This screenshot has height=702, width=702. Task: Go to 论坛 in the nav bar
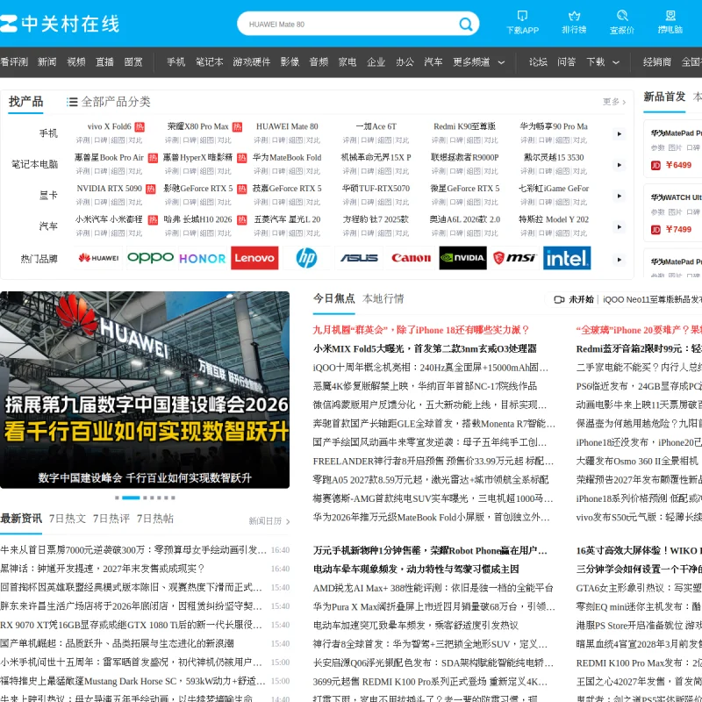click(x=538, y=61)
